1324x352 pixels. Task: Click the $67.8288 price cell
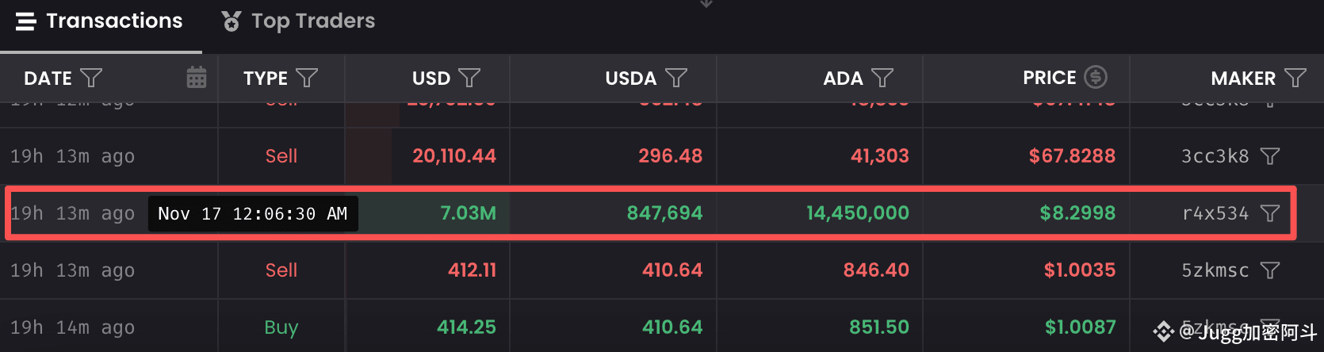coord(1072,156)
